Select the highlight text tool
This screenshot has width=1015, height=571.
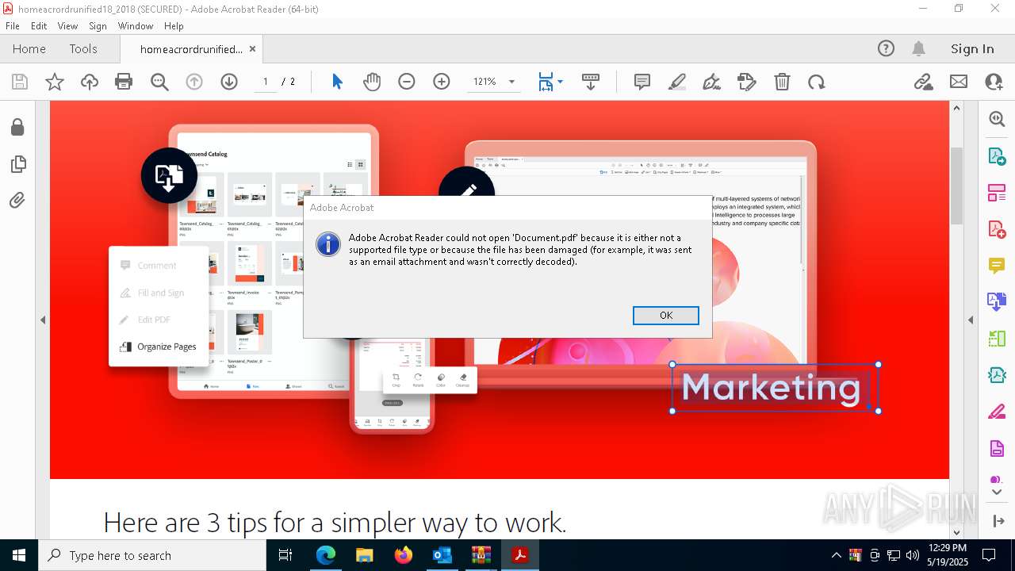click(x=677, y=82)
